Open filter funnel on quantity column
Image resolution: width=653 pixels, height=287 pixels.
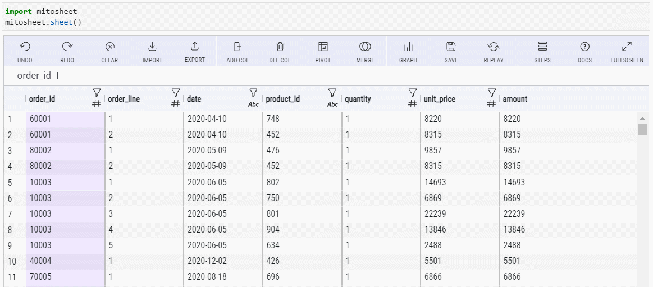coord(412,93)
